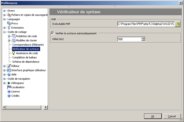Collapse the Outils de codage node
Screen dimensions: 184x122
(5, 32)
